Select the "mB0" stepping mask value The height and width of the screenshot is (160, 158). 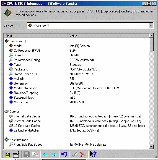click(72, 98)
